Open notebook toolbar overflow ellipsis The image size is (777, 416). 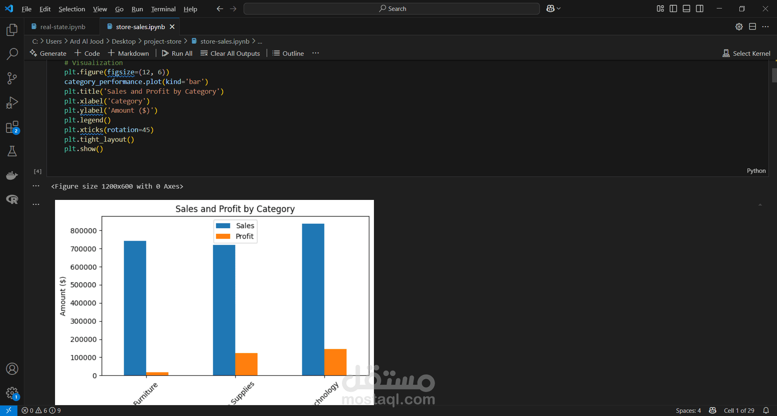(x=316, y=53)
